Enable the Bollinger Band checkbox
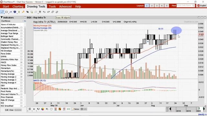207x116 pixels. tap(21, 36)
